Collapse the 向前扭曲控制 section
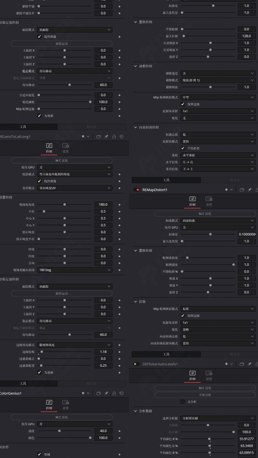The width and height of the screenshot is (258, 458). click(x=135, y=127)
